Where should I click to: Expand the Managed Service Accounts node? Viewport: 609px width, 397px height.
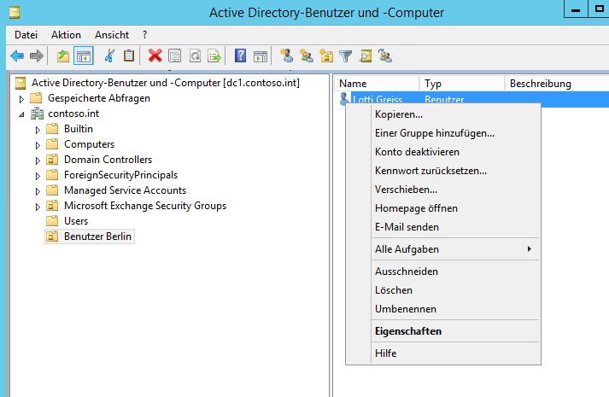(x=38, y=191)
